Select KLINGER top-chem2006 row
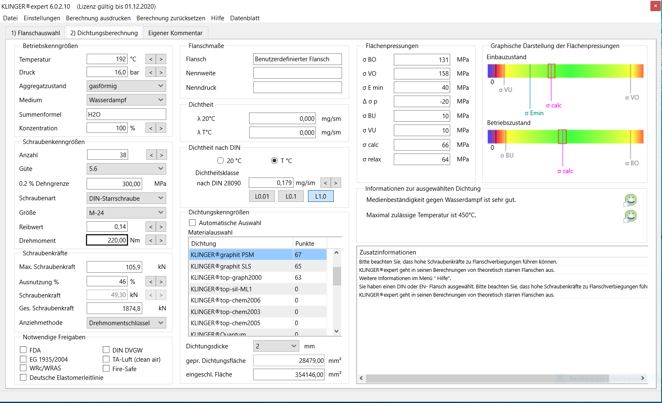Screen dimensions: 662x403 [258, 300]
